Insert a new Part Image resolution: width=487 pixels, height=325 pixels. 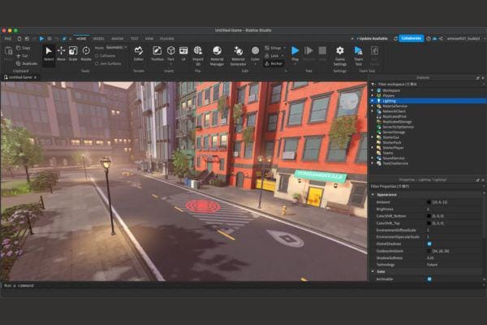[170, 53]
